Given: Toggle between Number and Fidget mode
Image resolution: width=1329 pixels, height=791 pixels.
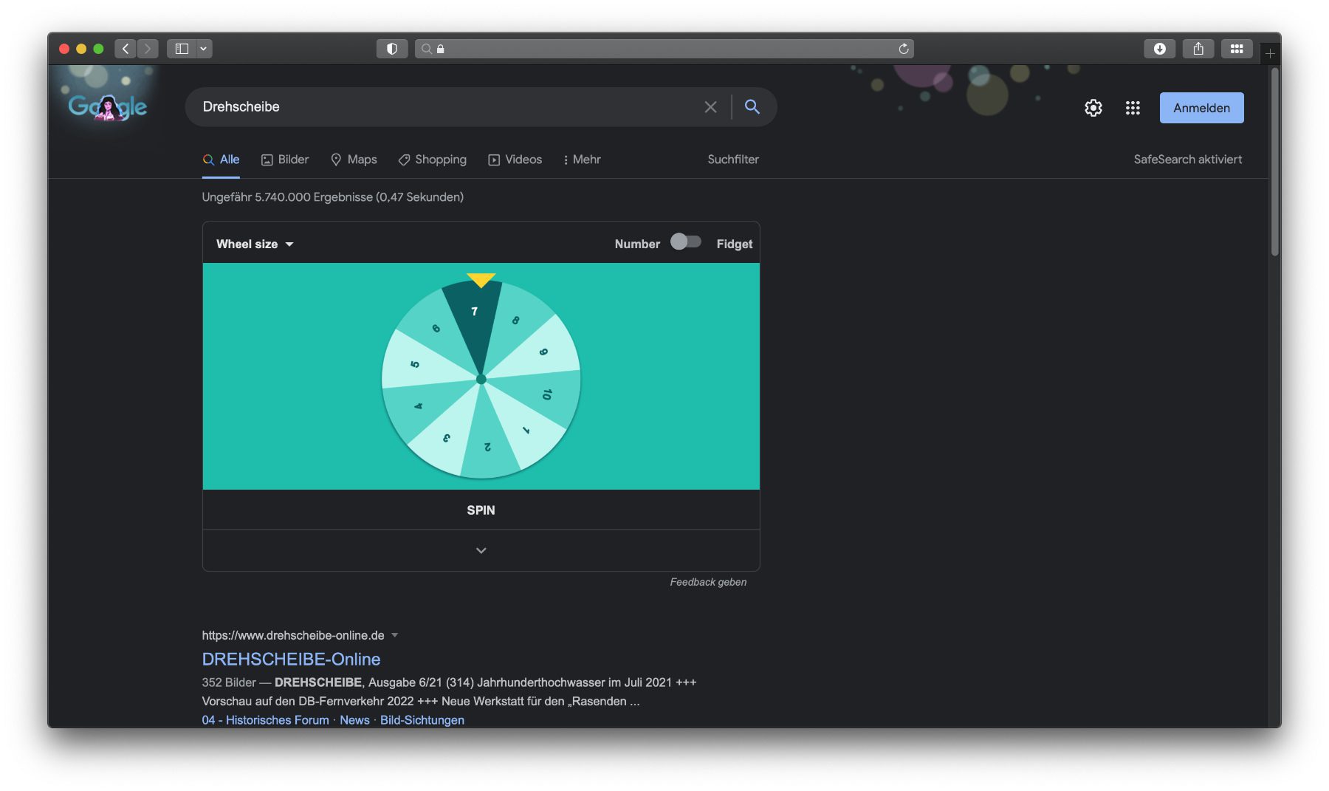Looking at the screenshot, I should [686, 242].
